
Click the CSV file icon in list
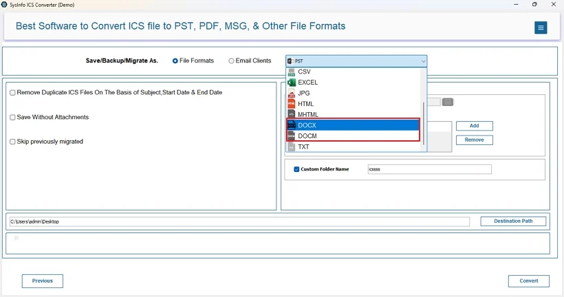point(292,72)
